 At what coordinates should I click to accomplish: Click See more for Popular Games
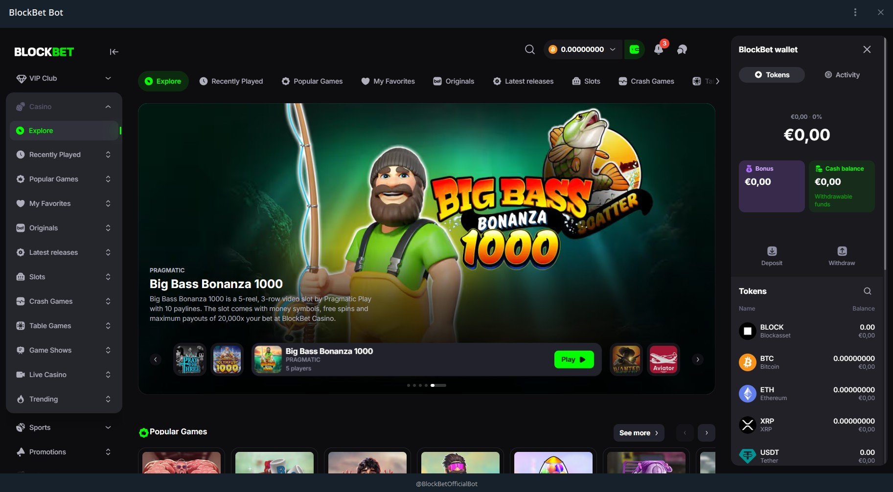pos(639,433)
